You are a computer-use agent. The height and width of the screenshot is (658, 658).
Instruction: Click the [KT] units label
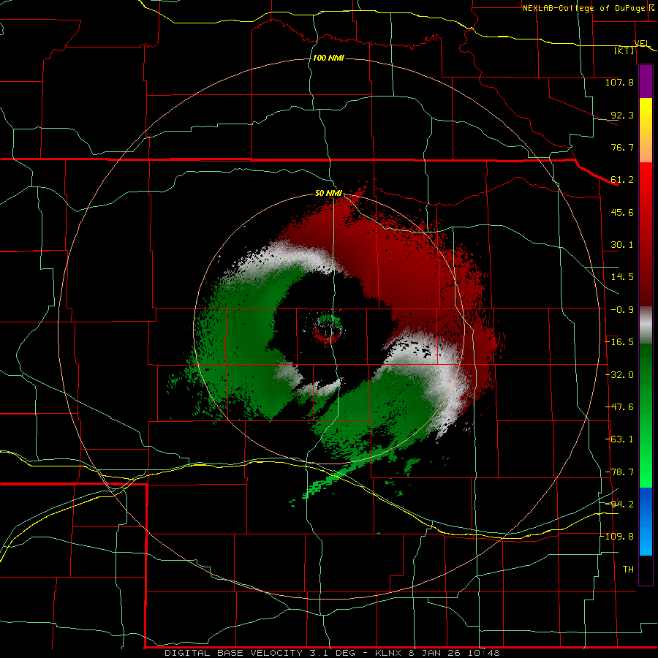(x=624, y=50)
